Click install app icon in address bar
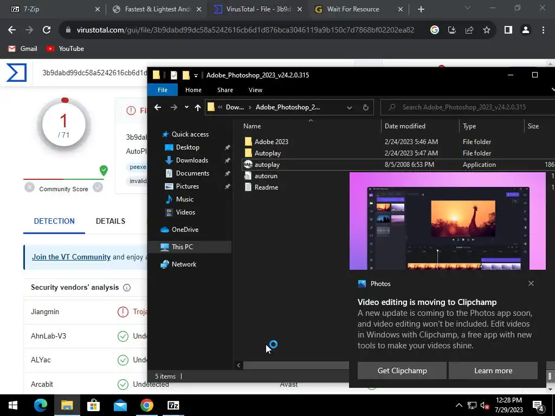The image size is (555, 416). [452, 30]
